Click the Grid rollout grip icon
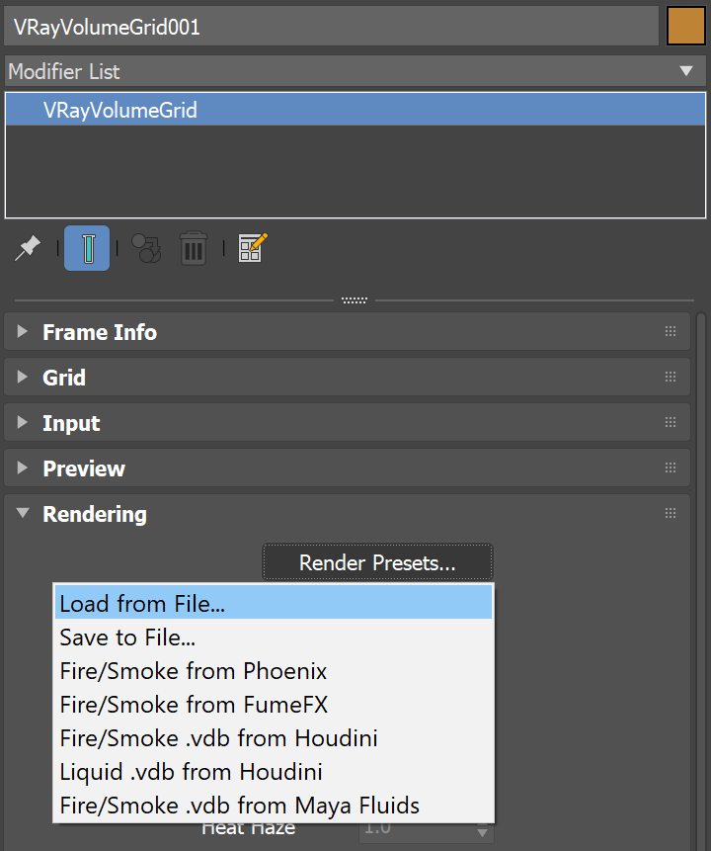The image size is (711, 851). pyautogui.click(x=671, y=378)
